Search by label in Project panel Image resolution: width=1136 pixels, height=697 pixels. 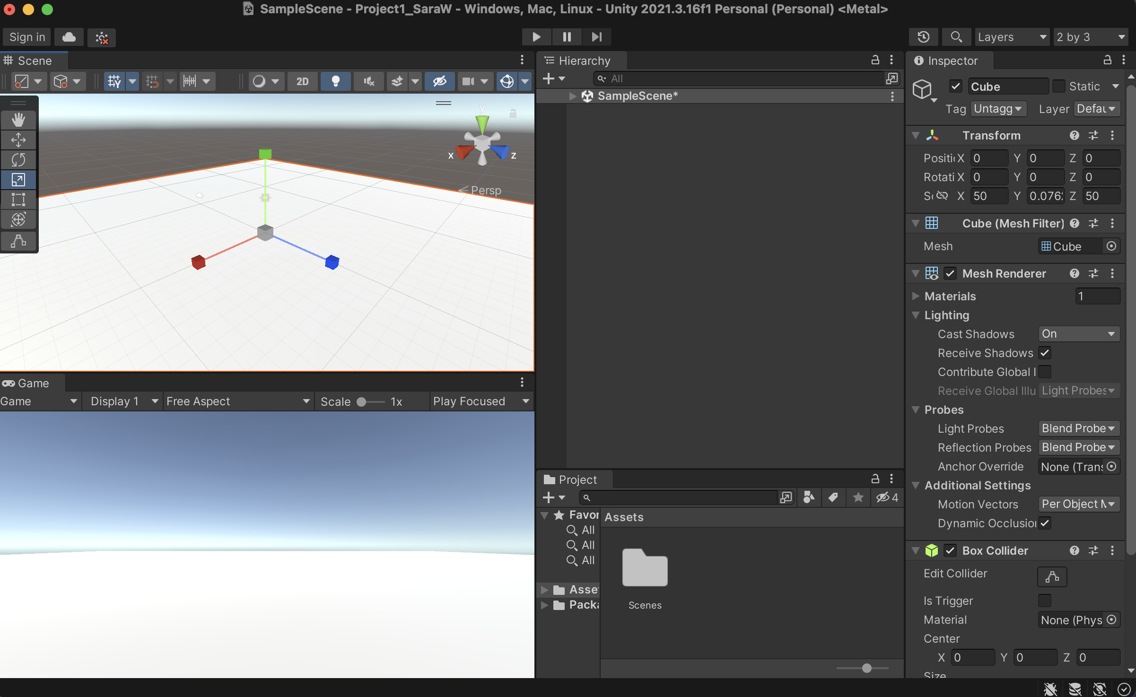pos(833,497)
